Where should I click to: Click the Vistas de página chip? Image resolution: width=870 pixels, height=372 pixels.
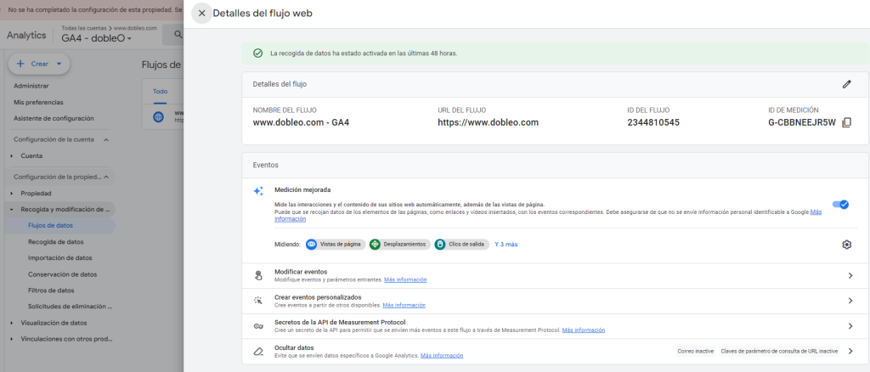[336, 245]
